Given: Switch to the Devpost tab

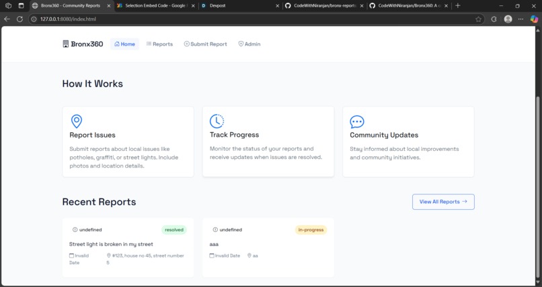Looking at the screenshot, I should (x=240, y=6).
